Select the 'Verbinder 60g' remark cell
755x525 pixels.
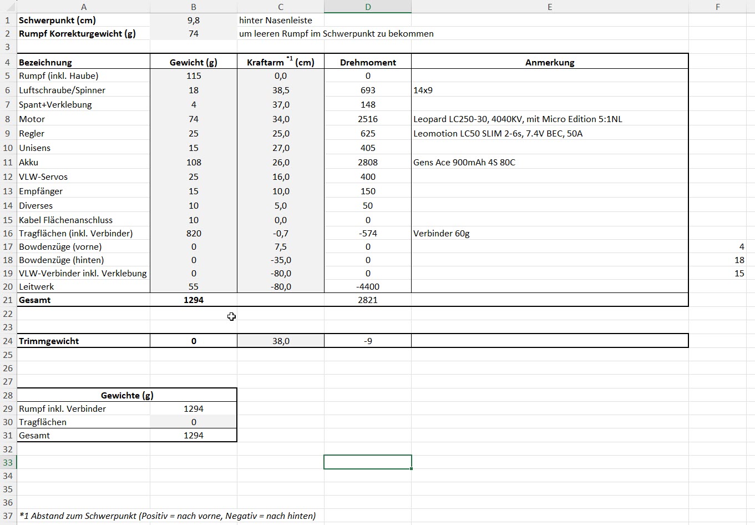click(550, 233)
